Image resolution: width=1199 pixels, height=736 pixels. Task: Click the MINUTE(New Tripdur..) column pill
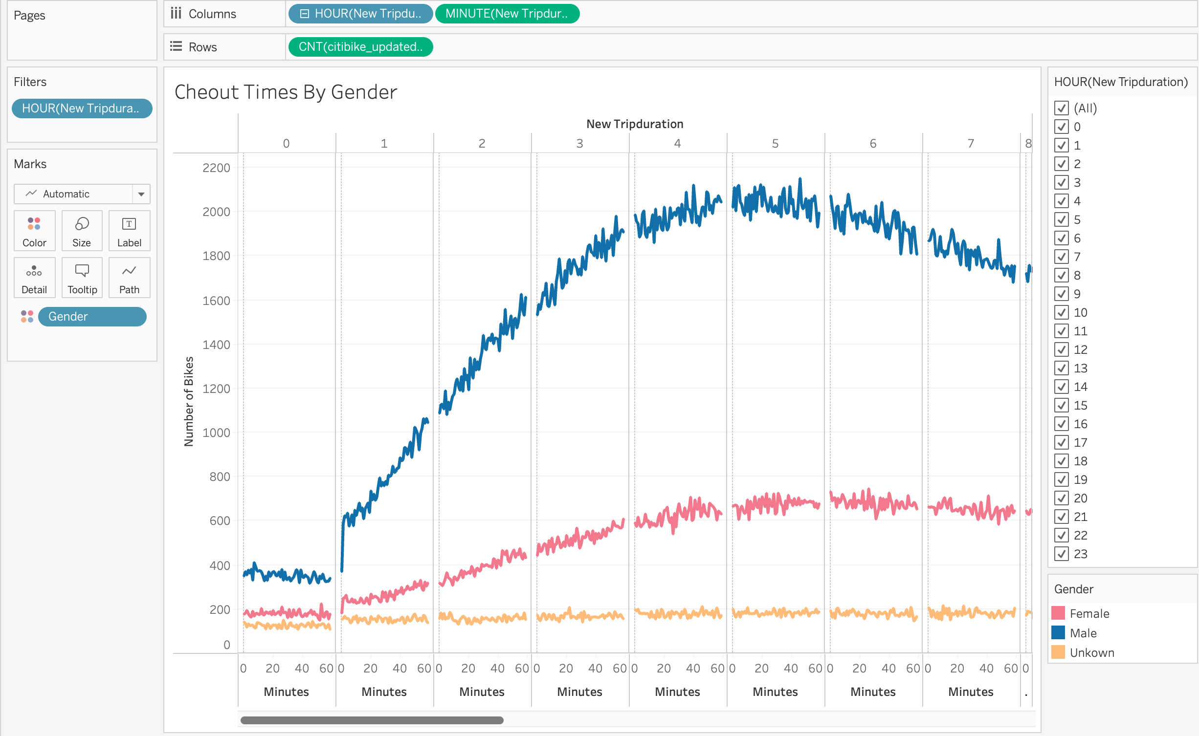[x=507, y=14]
